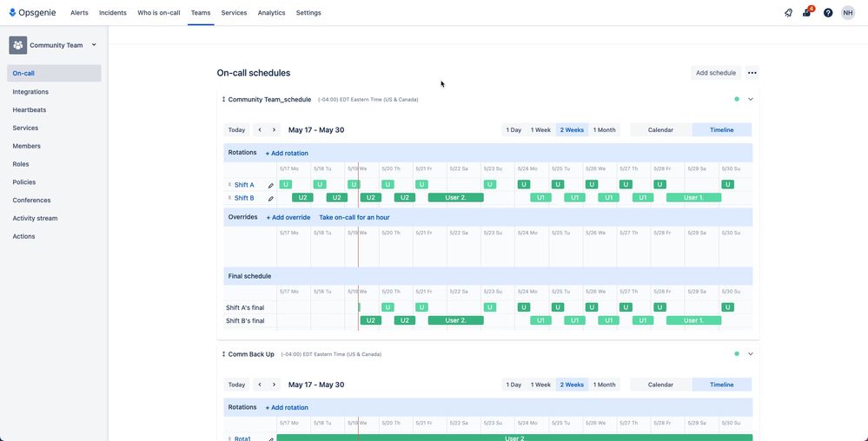Viewport: 868px width, 441px height.
Task: Open the Shift B rotation link
Action: tap(244, 198)
